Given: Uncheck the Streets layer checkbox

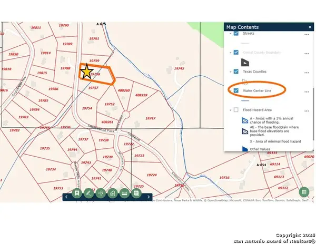Looking at the screenshot, I should click(x=236, y=33).
